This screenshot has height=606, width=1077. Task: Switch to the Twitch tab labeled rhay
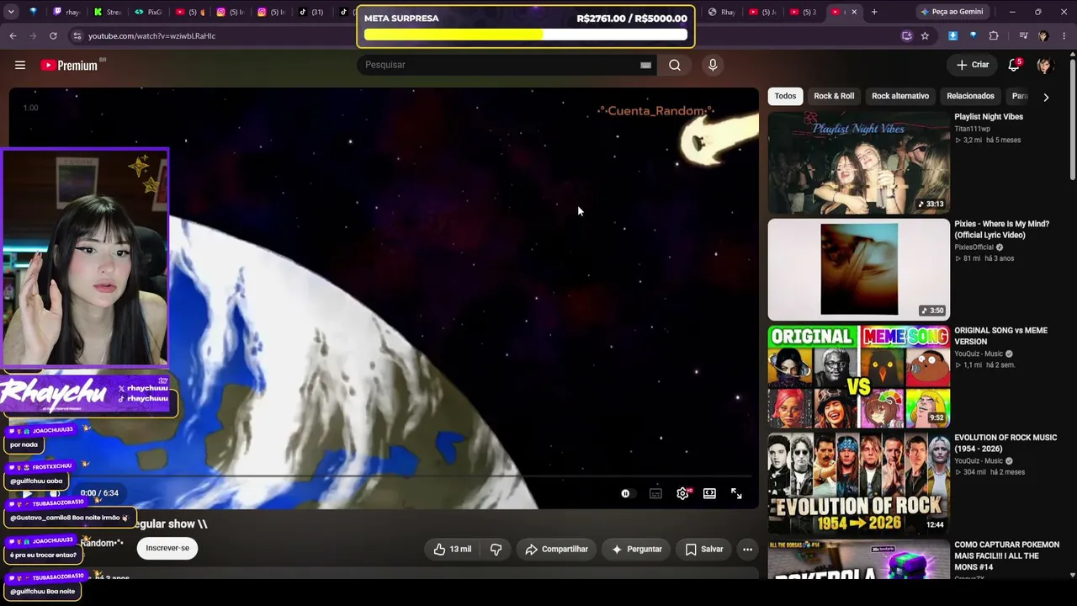(x=66, y=12)
